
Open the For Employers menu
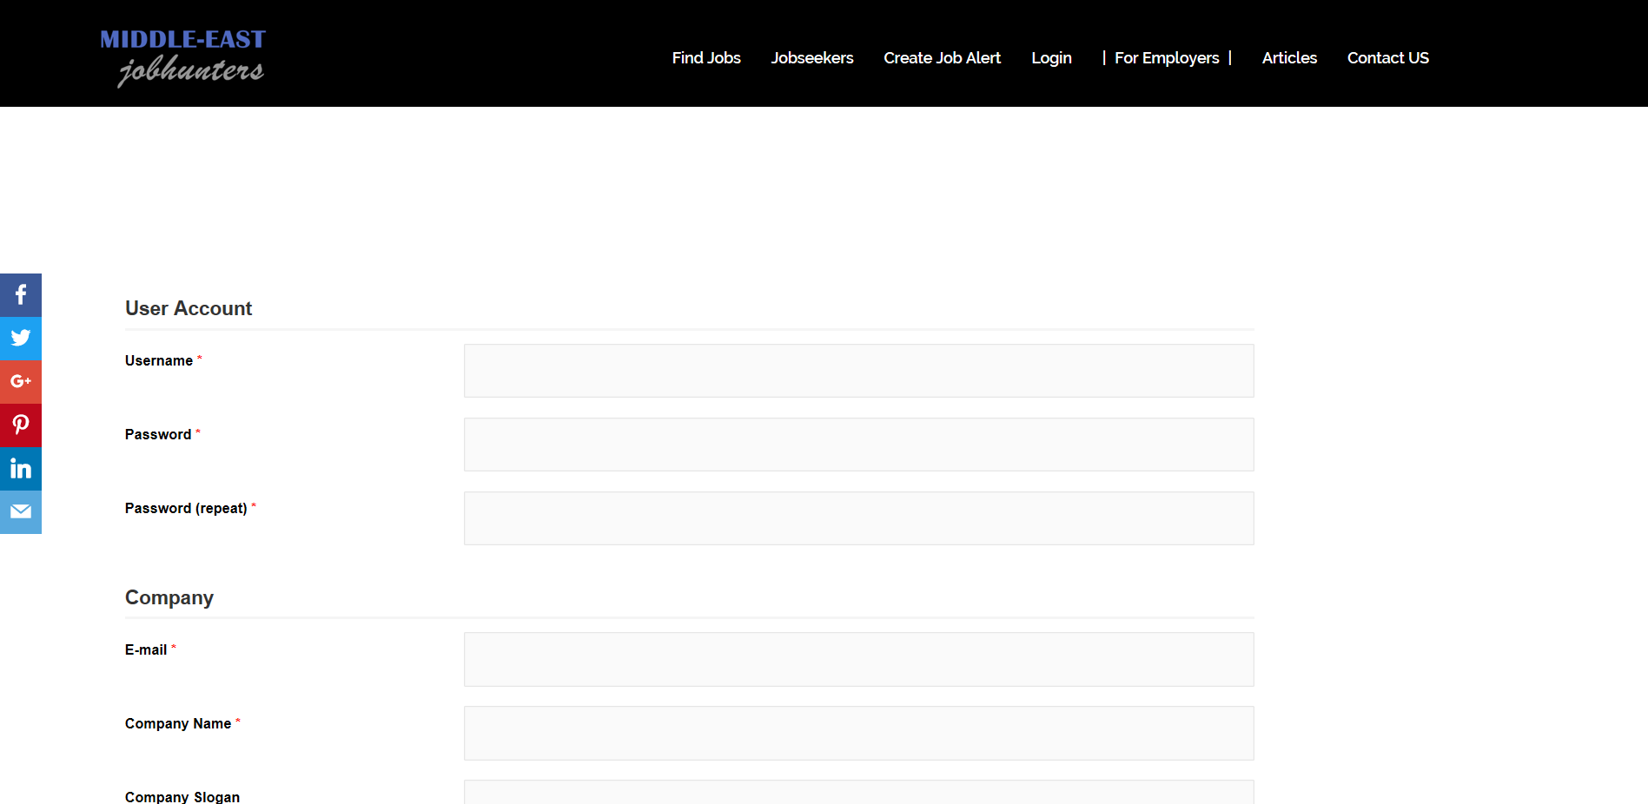point(1166,58)
